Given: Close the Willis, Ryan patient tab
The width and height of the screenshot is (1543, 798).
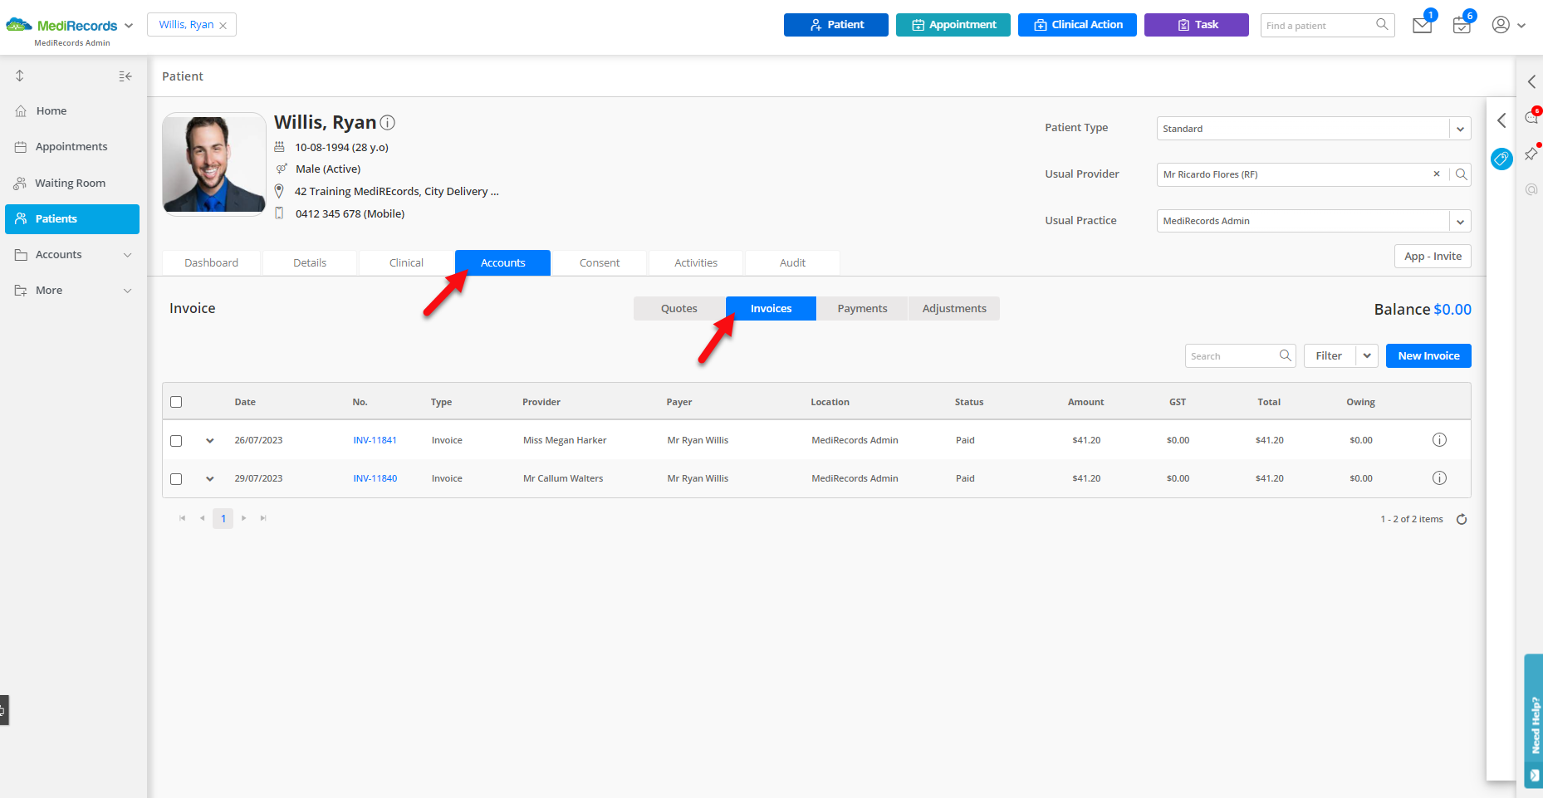Looking at the screenshot, I should tap(223, 26).
